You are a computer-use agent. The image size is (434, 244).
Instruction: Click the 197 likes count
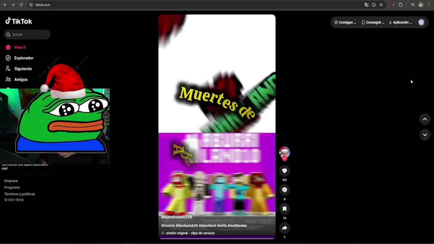point(284,180)
